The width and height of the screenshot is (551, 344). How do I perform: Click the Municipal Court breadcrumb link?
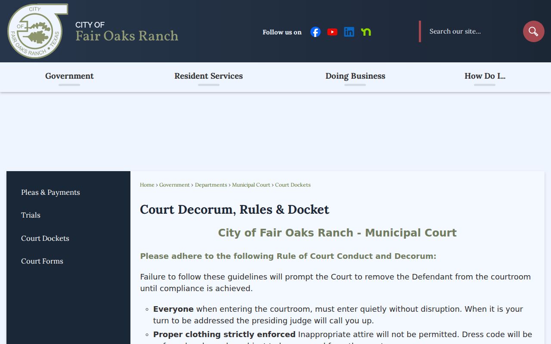[251, 185]
